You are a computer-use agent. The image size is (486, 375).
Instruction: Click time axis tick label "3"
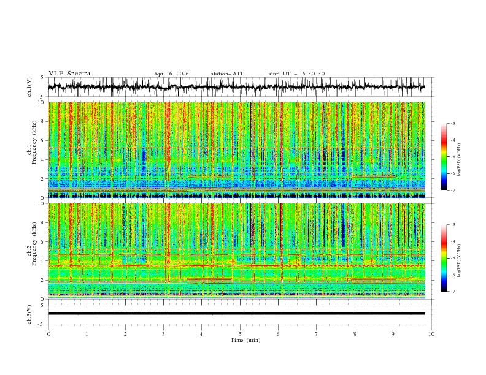[163, 334]
